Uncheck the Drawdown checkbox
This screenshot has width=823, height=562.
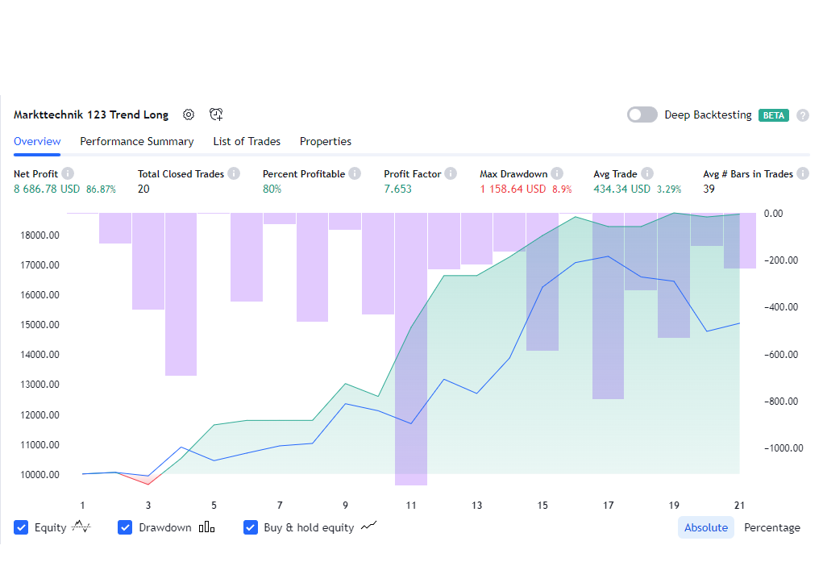click(x=125, y=527)
